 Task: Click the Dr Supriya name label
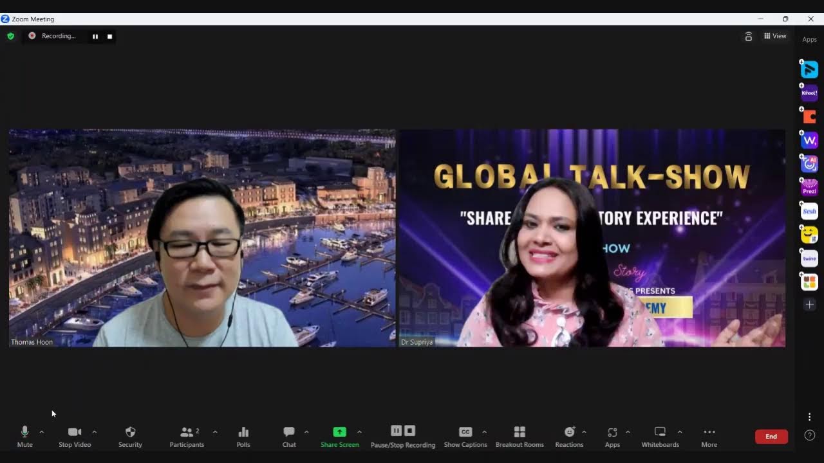417,342
